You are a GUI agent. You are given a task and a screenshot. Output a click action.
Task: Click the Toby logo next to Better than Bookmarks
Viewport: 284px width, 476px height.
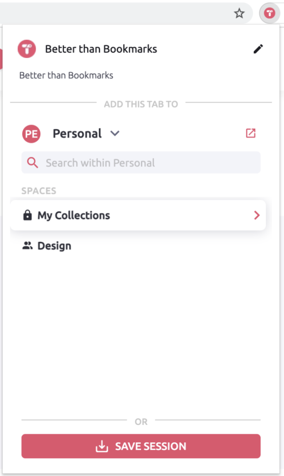point(26,48)
